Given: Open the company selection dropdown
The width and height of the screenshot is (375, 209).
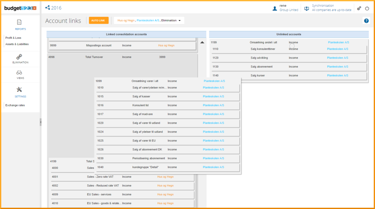Looking at the screenshot, I should pos(179,20).
